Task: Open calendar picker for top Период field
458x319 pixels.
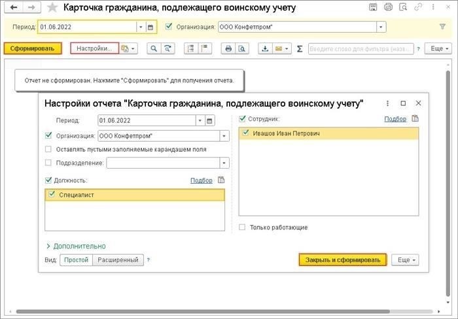Action: coord(150,27)
